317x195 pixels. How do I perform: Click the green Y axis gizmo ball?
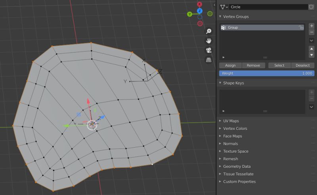coord(190,14)
